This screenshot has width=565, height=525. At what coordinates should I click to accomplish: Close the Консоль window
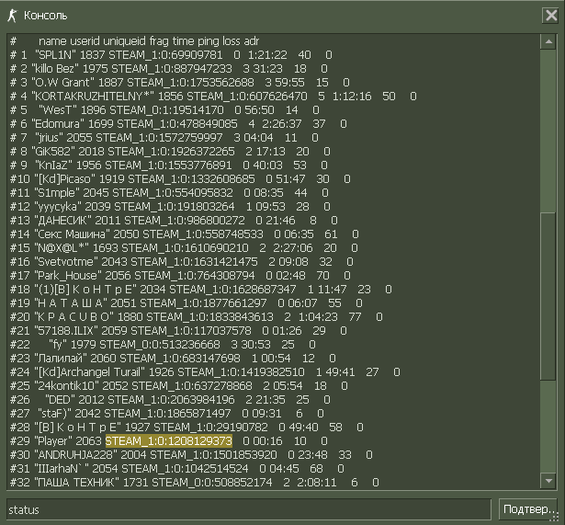click(x=550, y=15)
